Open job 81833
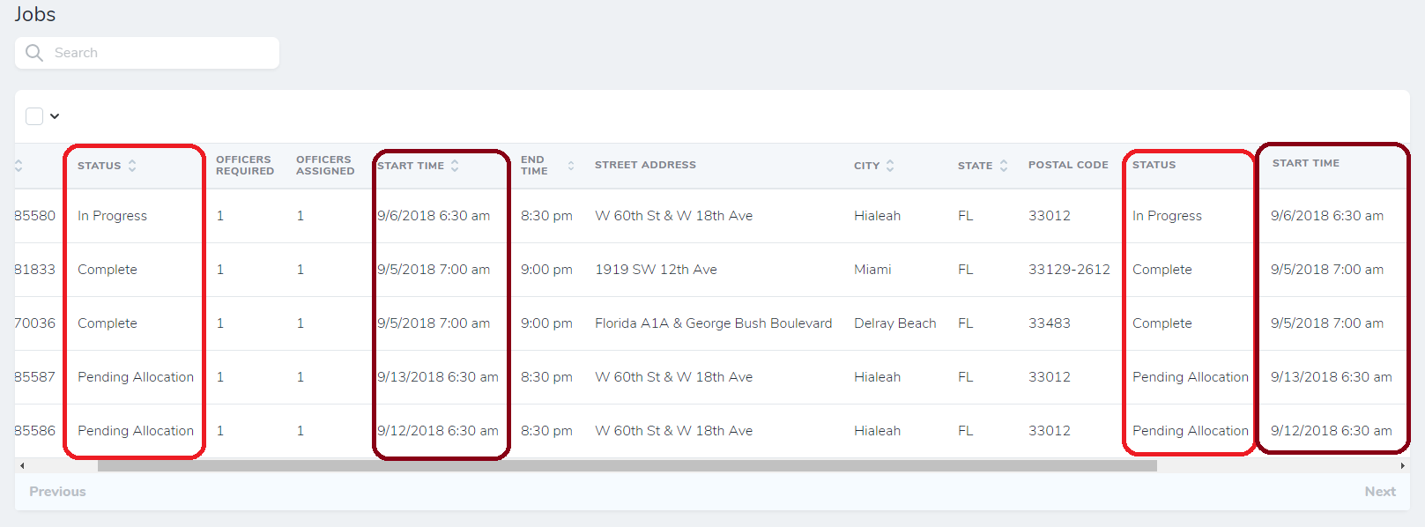 coord(39,269)
